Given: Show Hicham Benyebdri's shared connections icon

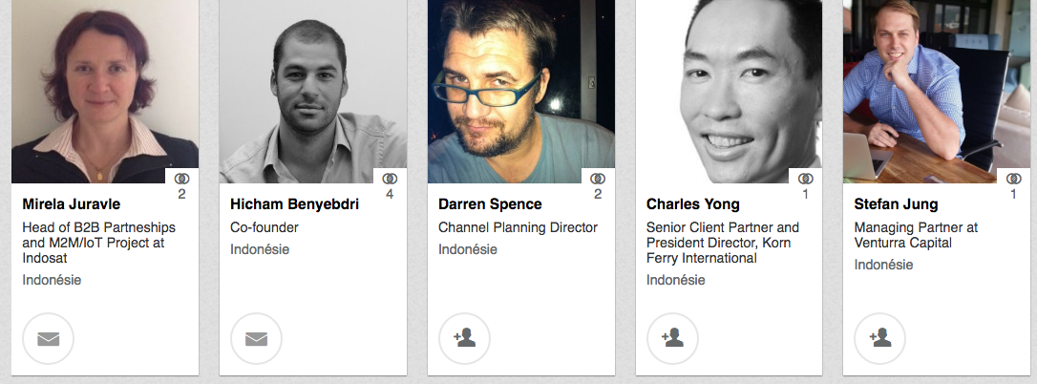Looking at the screenshot, I should click(x=390, y=180).
